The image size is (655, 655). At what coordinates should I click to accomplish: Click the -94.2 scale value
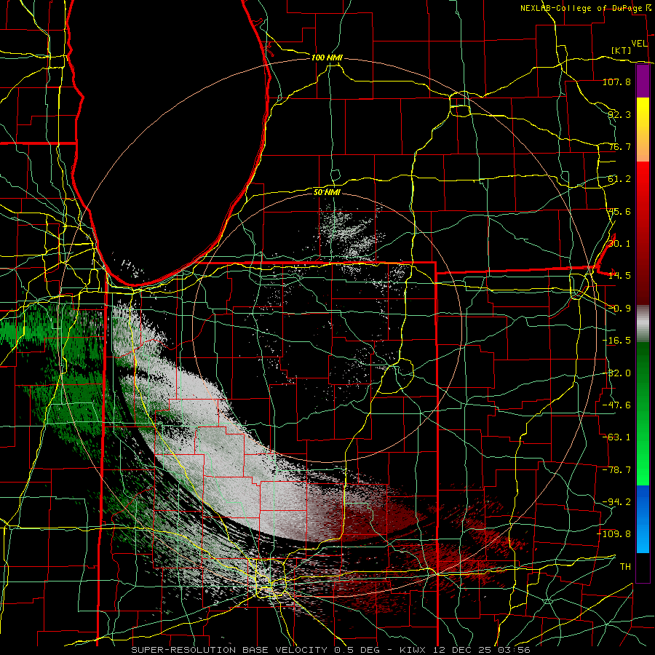[x=616, y=501]
